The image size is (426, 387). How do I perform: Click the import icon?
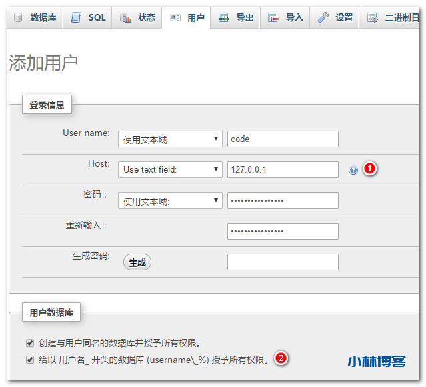pyautogui.click(x=273, y=17)
